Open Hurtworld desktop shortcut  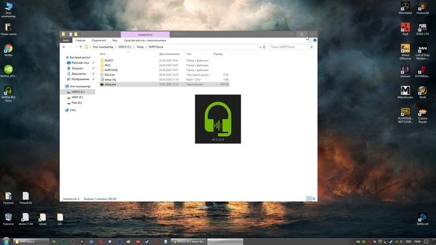(422, 8)
